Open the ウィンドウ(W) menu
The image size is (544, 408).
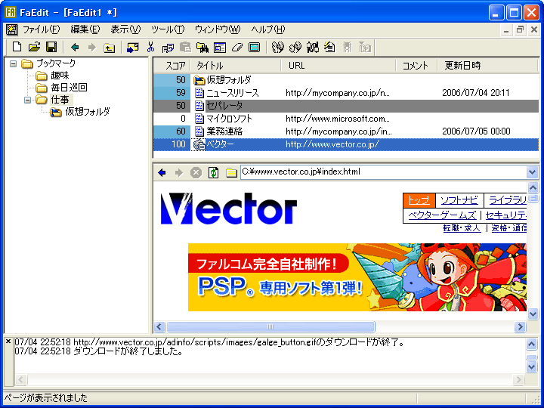(218, 29)
